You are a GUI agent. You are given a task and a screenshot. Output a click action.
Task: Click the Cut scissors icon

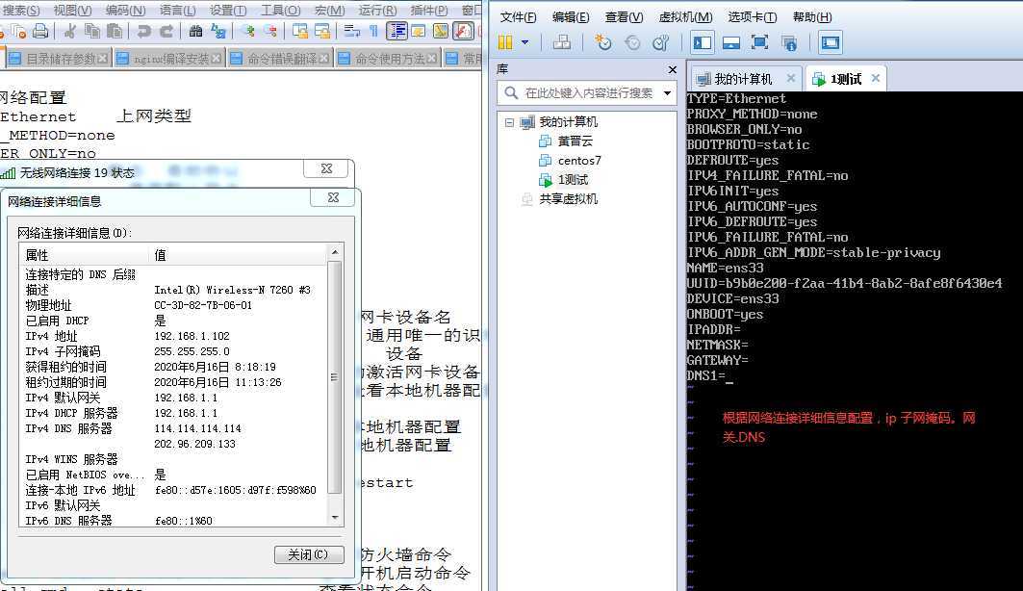pos(70,32)
